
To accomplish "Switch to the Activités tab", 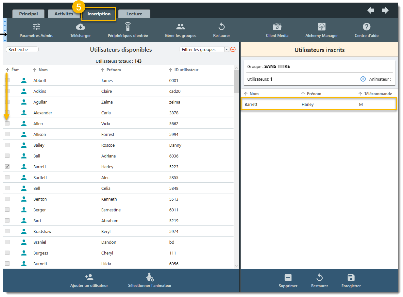I will click(x=64, y=14).
